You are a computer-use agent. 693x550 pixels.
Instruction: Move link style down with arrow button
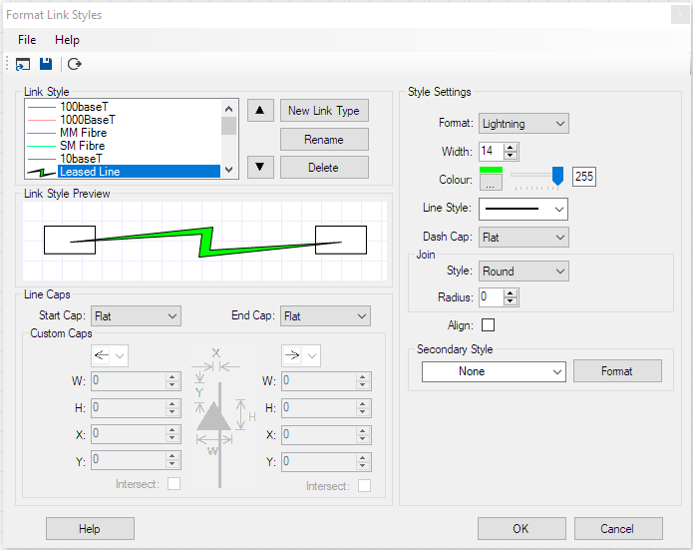258,167
